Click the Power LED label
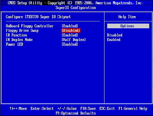Viewport: 153px width, 116px height. (14, 44)
